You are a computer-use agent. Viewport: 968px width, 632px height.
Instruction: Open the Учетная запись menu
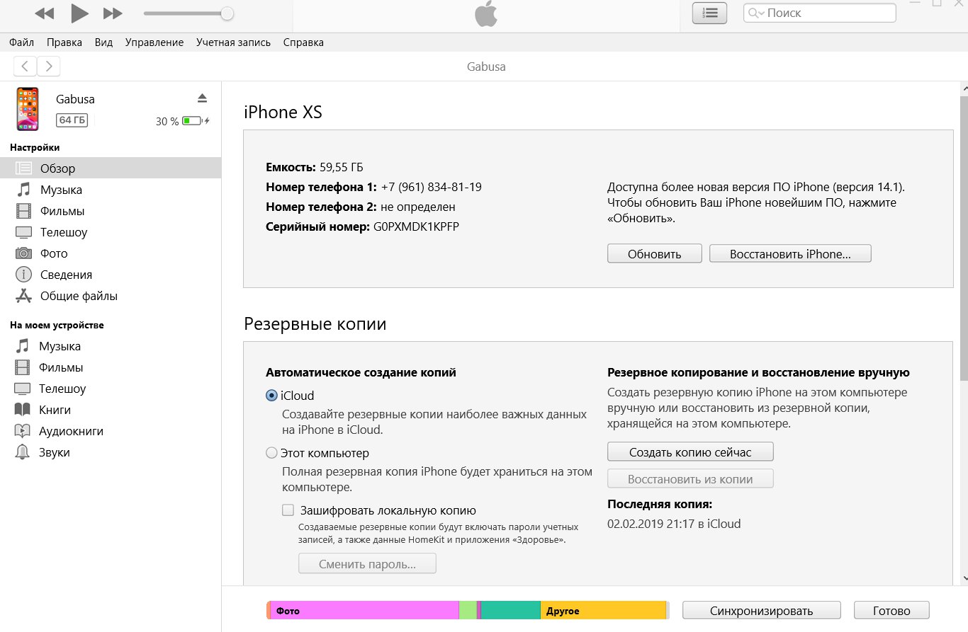(234, 42)
